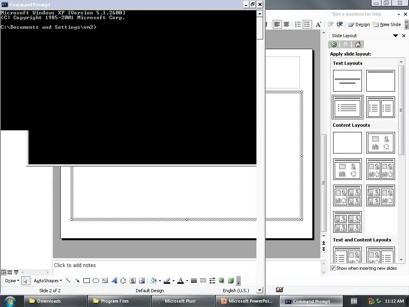Choose the Select Objects pointer tool
Screen dimensions: 409x307
25,281
